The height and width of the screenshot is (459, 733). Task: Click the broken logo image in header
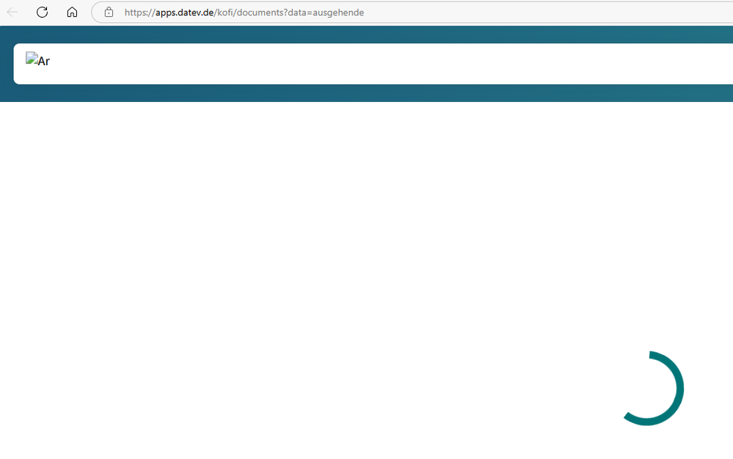click(31, 59)
